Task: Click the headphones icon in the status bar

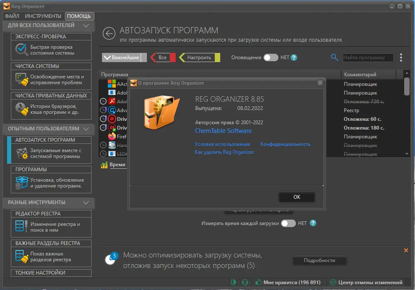Action: (245, 282)
